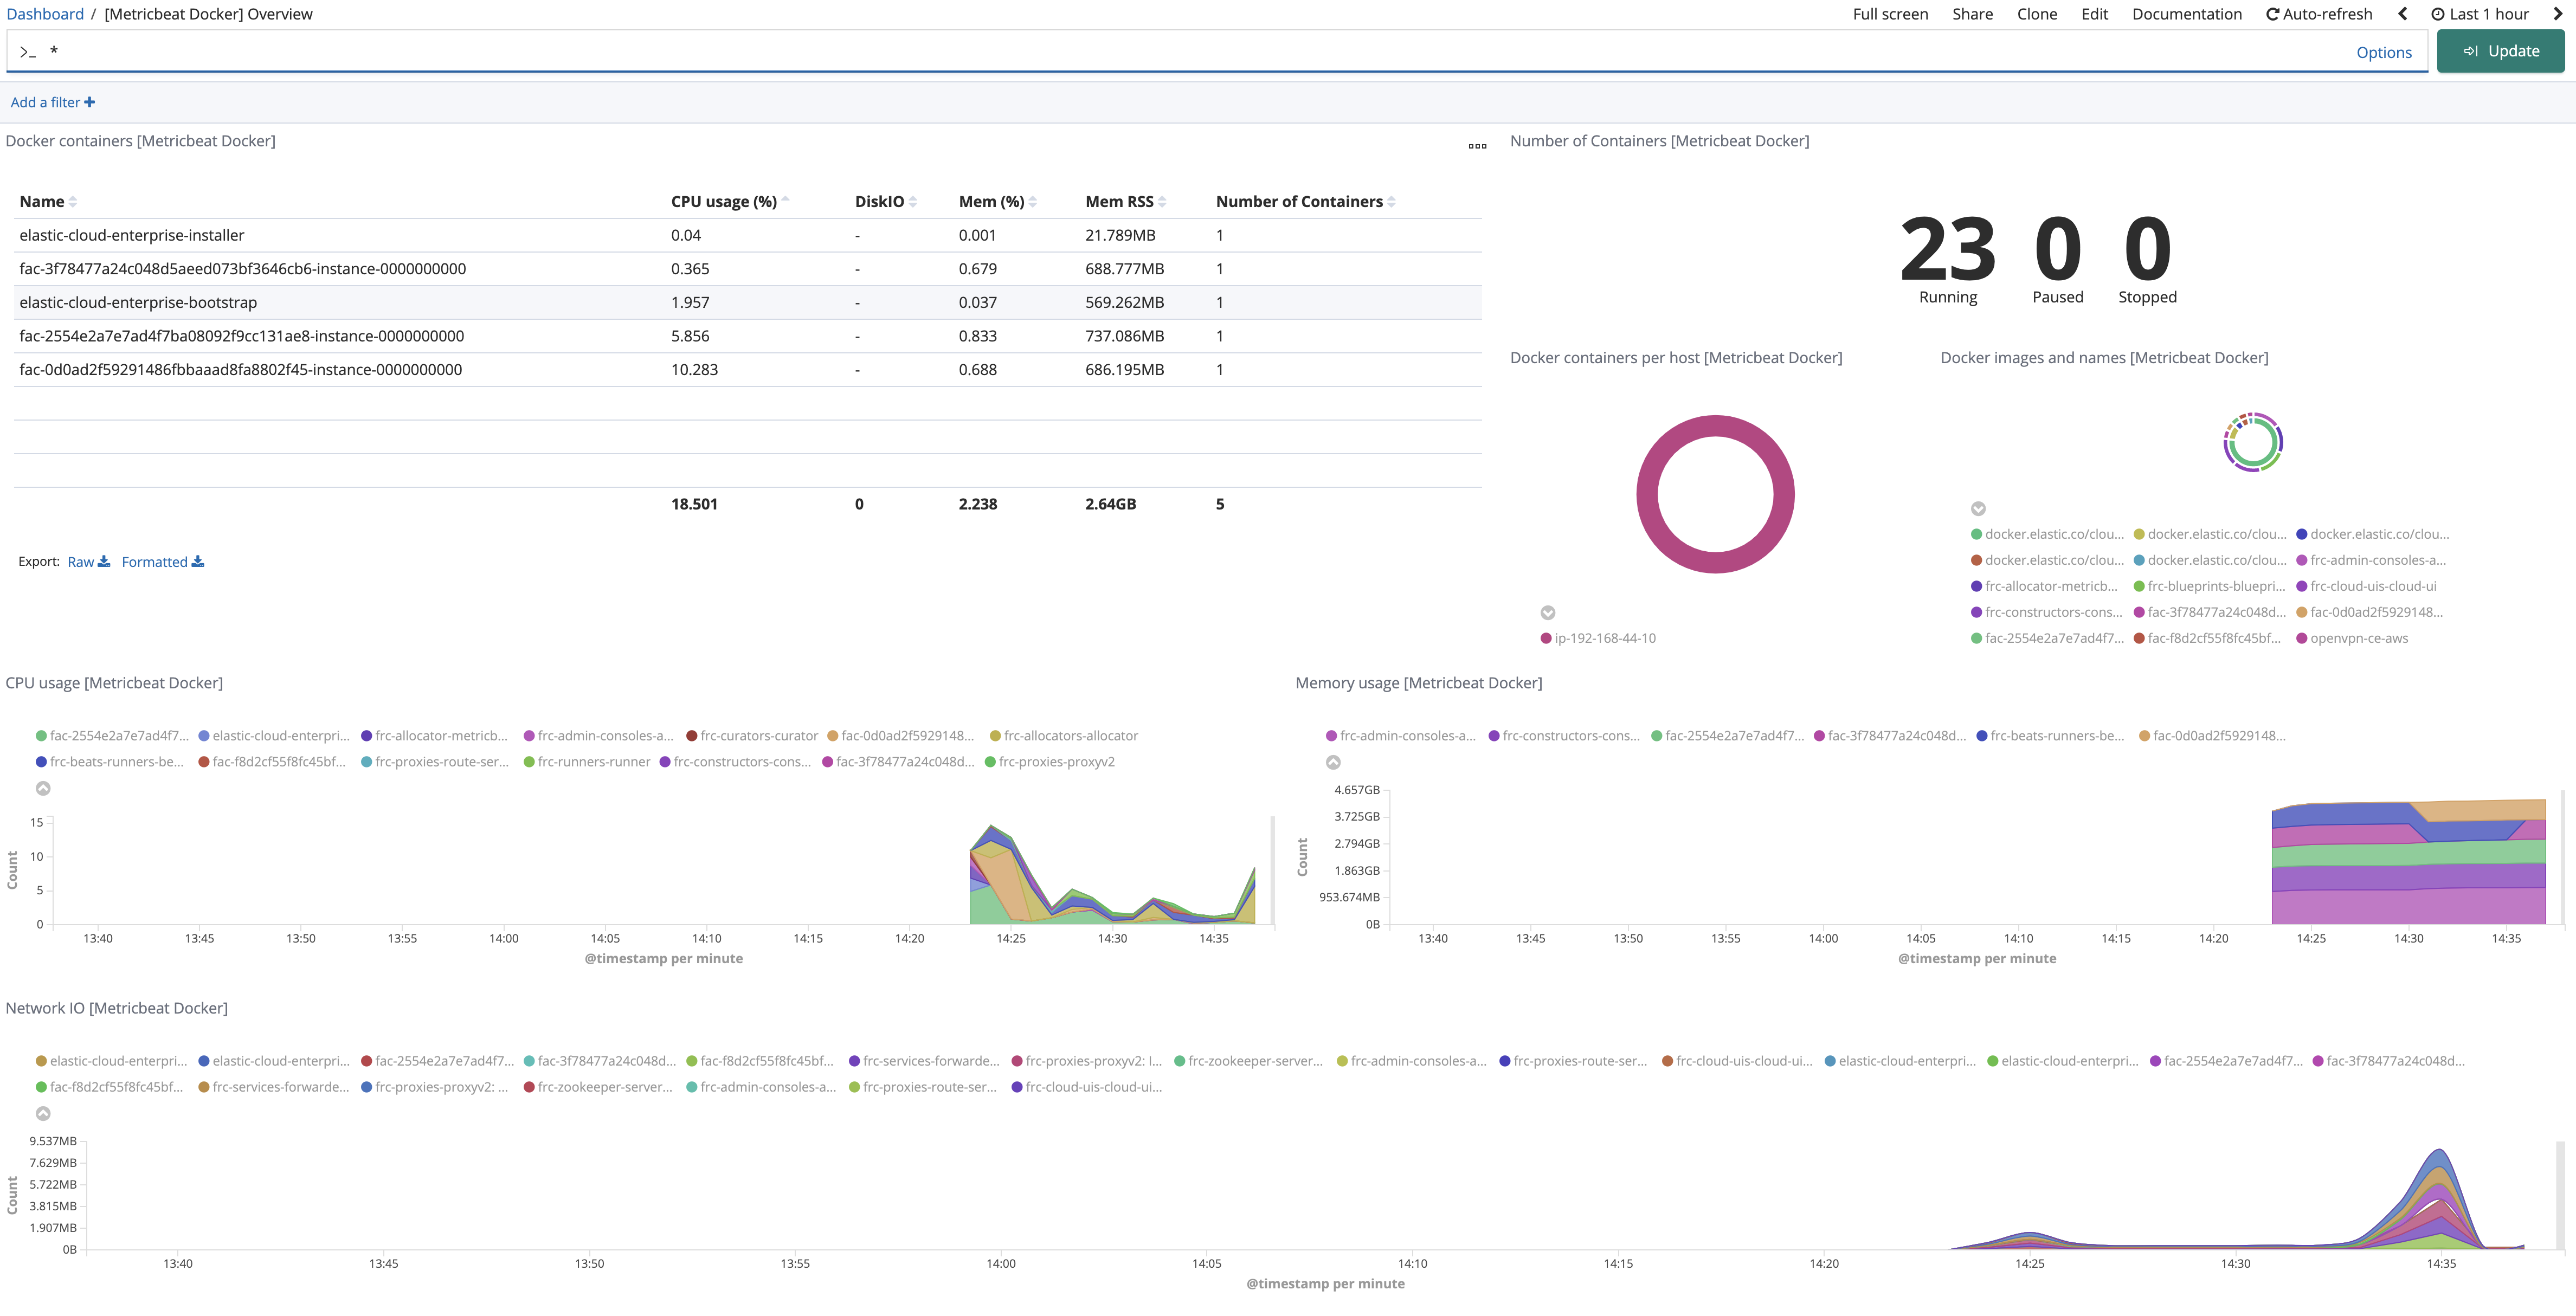Image resolution: width=2576 pixels, height=1316 pixels.
Task: Collapse the Memory usage chart legend
Action: coord(1332,761)
